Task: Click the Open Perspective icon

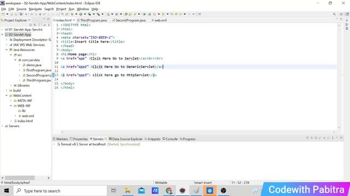Action: tap(341, 14)
